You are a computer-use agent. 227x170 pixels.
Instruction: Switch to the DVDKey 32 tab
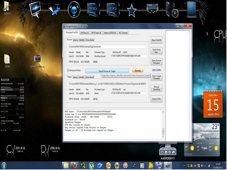click(85, 33)
